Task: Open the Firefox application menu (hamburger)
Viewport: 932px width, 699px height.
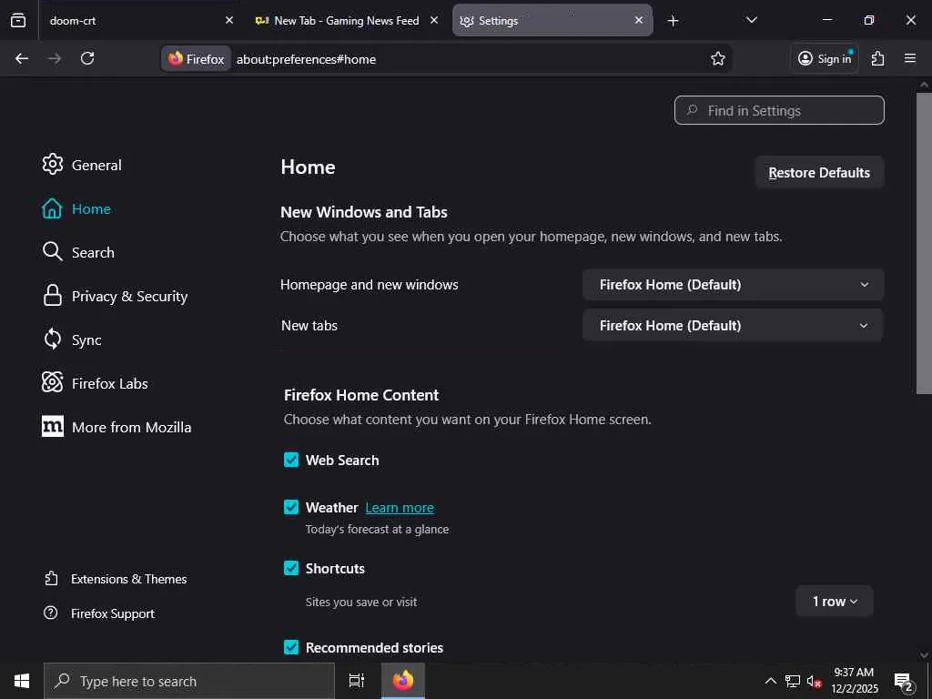Action: (x=910, y=58)
